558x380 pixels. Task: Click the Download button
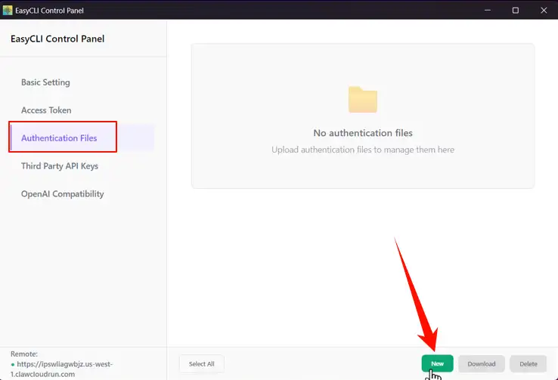[481, 363]
